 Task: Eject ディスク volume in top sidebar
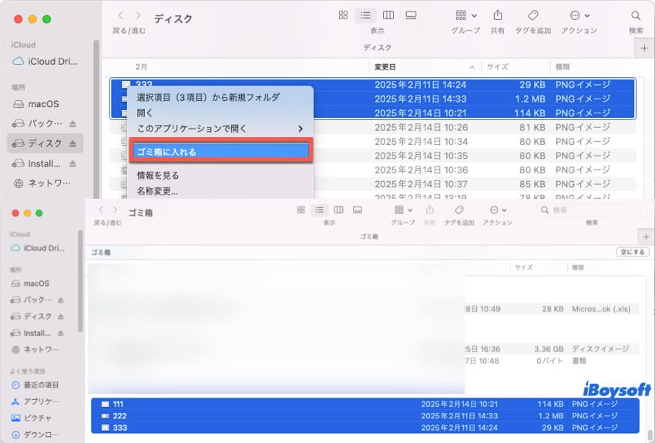click(72, 143)
